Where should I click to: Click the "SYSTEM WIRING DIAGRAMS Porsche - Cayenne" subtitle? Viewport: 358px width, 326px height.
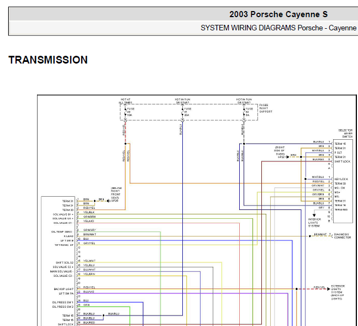point(278,28)
